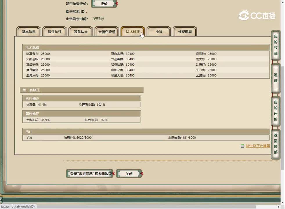The height and width of the screenshot is (209, 285).
Task: Select the 六翅毒蝉: 30400 entry
Action: (x=123, y=59)
